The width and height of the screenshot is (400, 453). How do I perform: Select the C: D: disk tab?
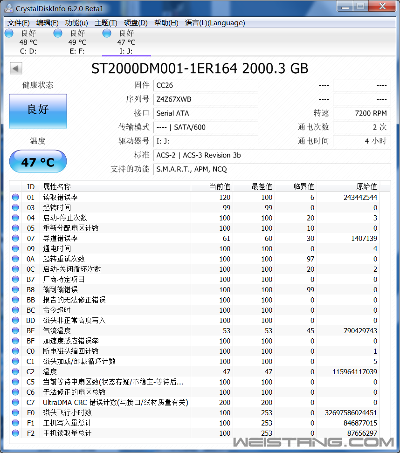tap(28, 42)
